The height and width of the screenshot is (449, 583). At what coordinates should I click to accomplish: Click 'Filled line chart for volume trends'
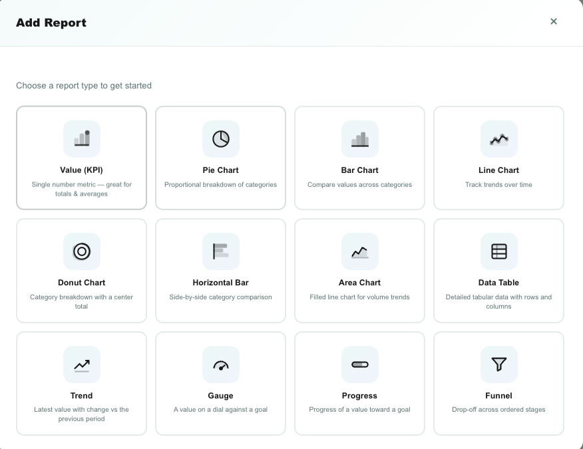click(359, 297)
